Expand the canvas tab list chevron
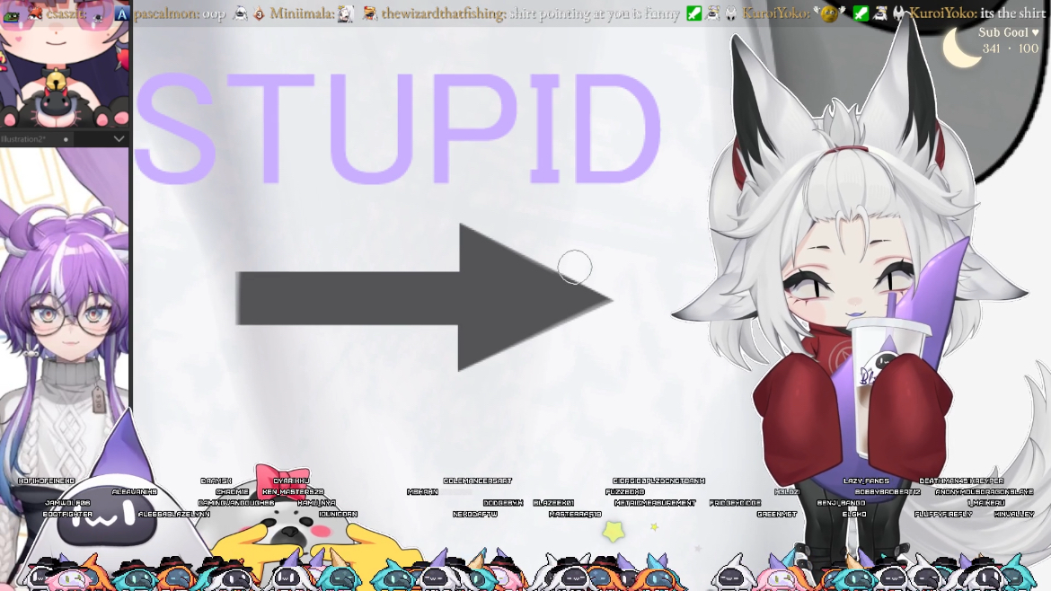The width and height of the screenshot is (1051, 591). 119,138
